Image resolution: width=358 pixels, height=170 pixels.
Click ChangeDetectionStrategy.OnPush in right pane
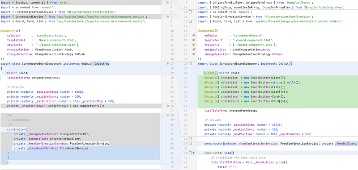pos(257,54)
